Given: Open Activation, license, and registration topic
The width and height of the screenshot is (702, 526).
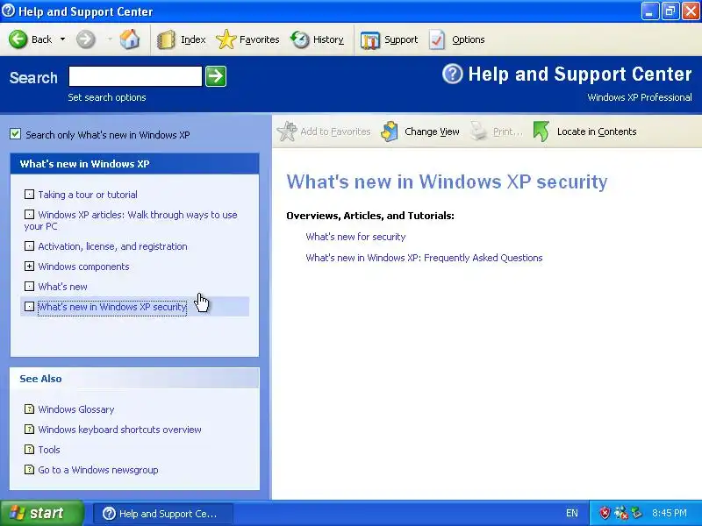Looking at the screenshot, I should [113, 246].
